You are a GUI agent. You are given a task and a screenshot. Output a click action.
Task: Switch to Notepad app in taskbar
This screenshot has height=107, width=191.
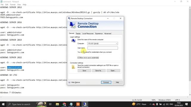pyautogui.click(x=71, y=104)
